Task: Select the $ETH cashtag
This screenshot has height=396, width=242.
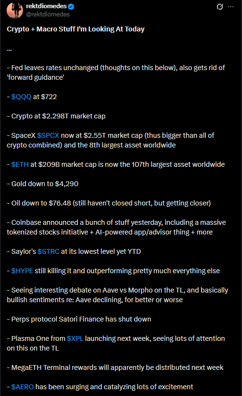Action: [20, 164]
